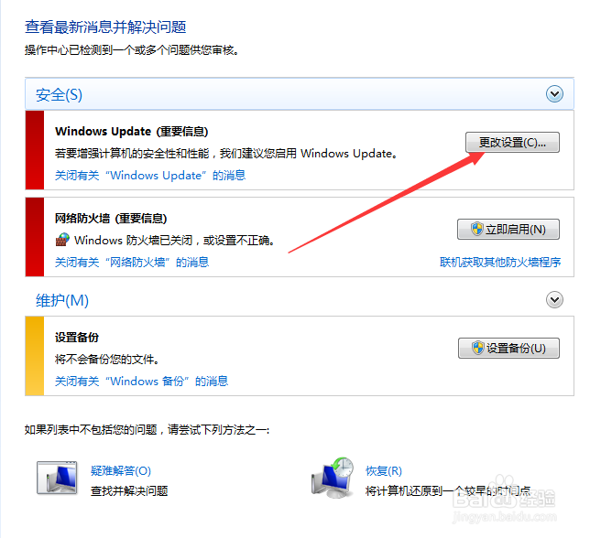Click the shield icon on 设置备份(U)
The height and width of the screenshot is (538, 590).
[478, 348]
